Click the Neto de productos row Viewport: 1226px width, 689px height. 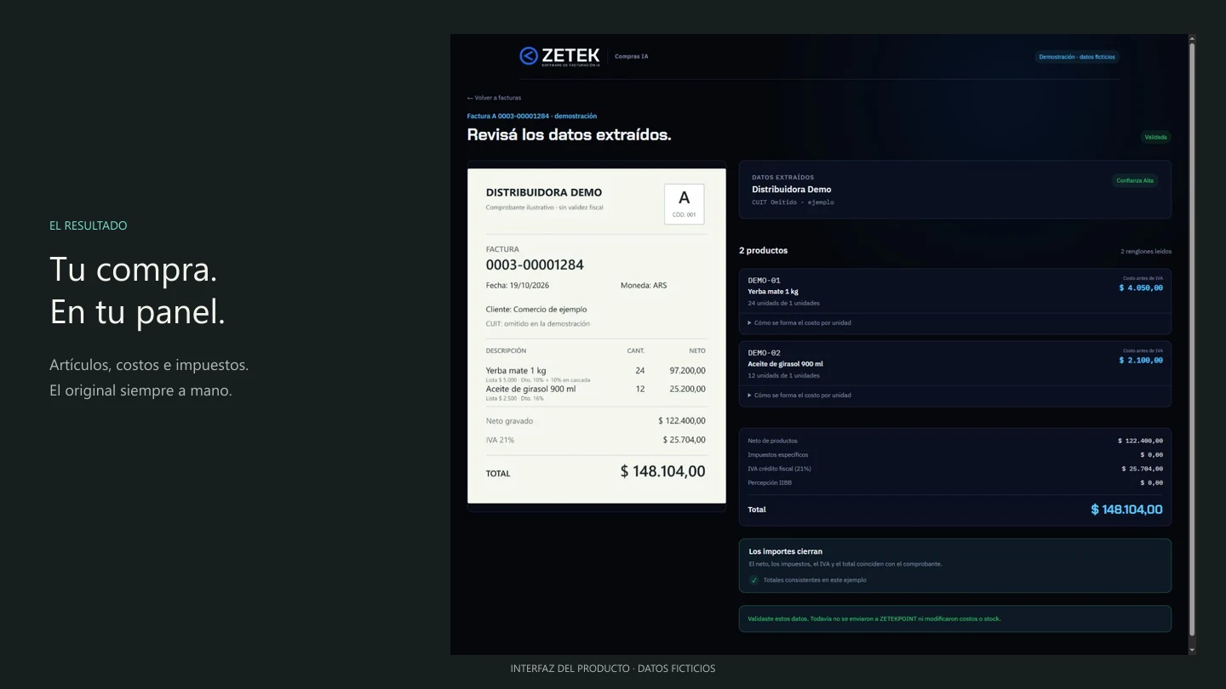[x=955, y=441]
